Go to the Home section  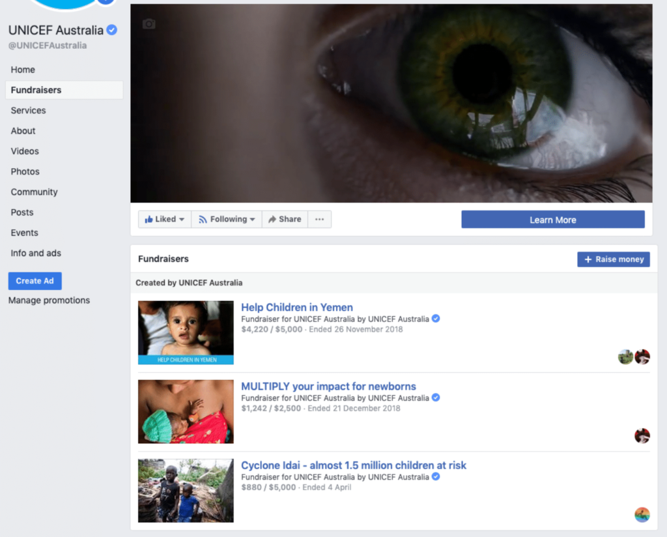(x=23, y=70)
